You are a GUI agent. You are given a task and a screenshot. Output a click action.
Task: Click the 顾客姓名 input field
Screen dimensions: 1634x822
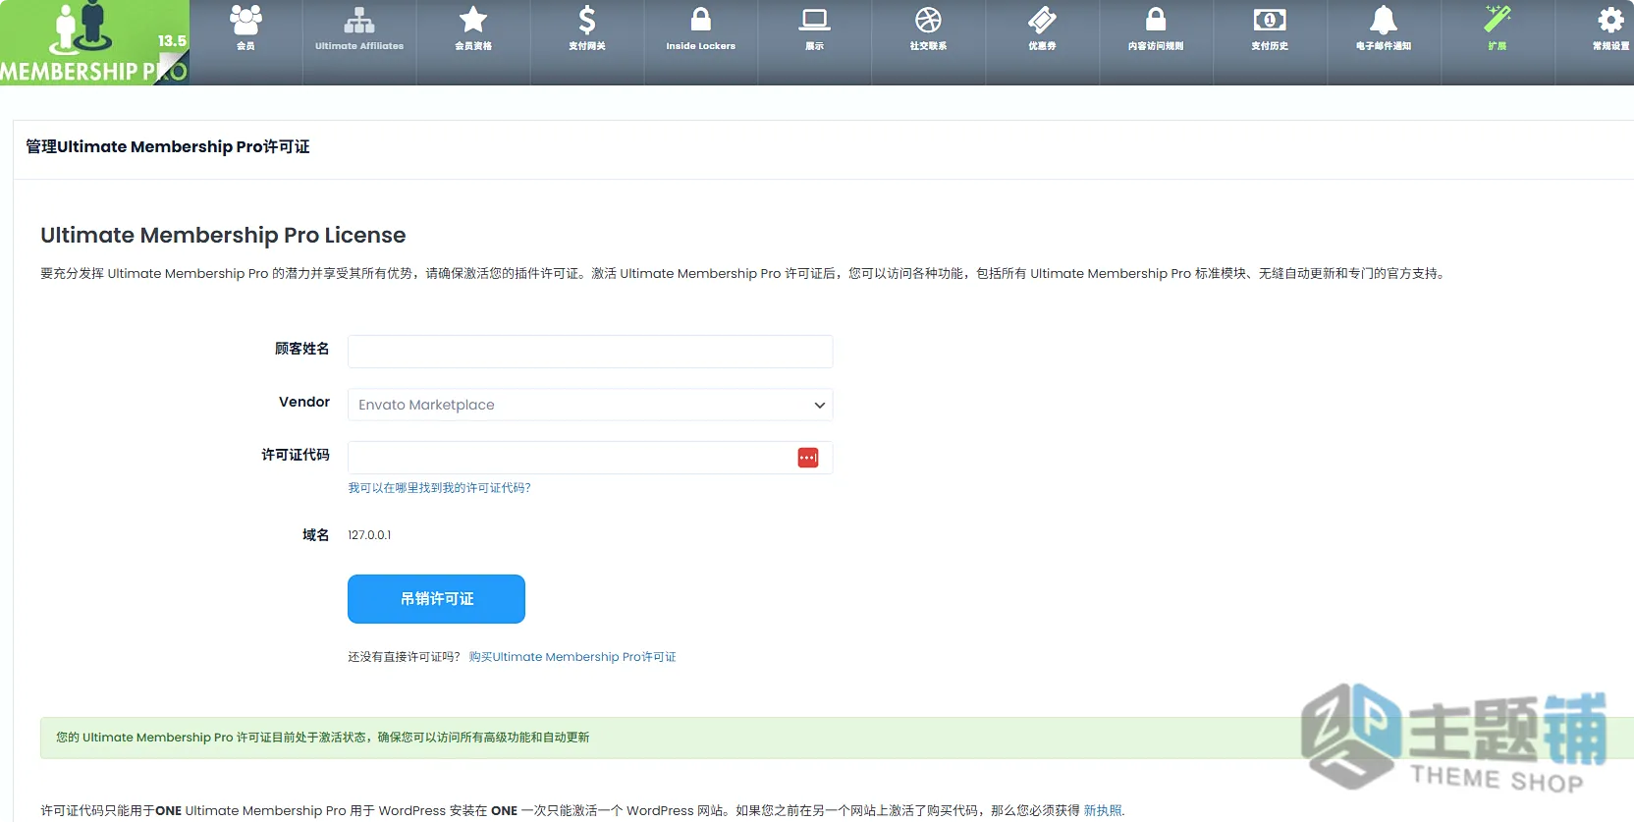tap(590, 352)
